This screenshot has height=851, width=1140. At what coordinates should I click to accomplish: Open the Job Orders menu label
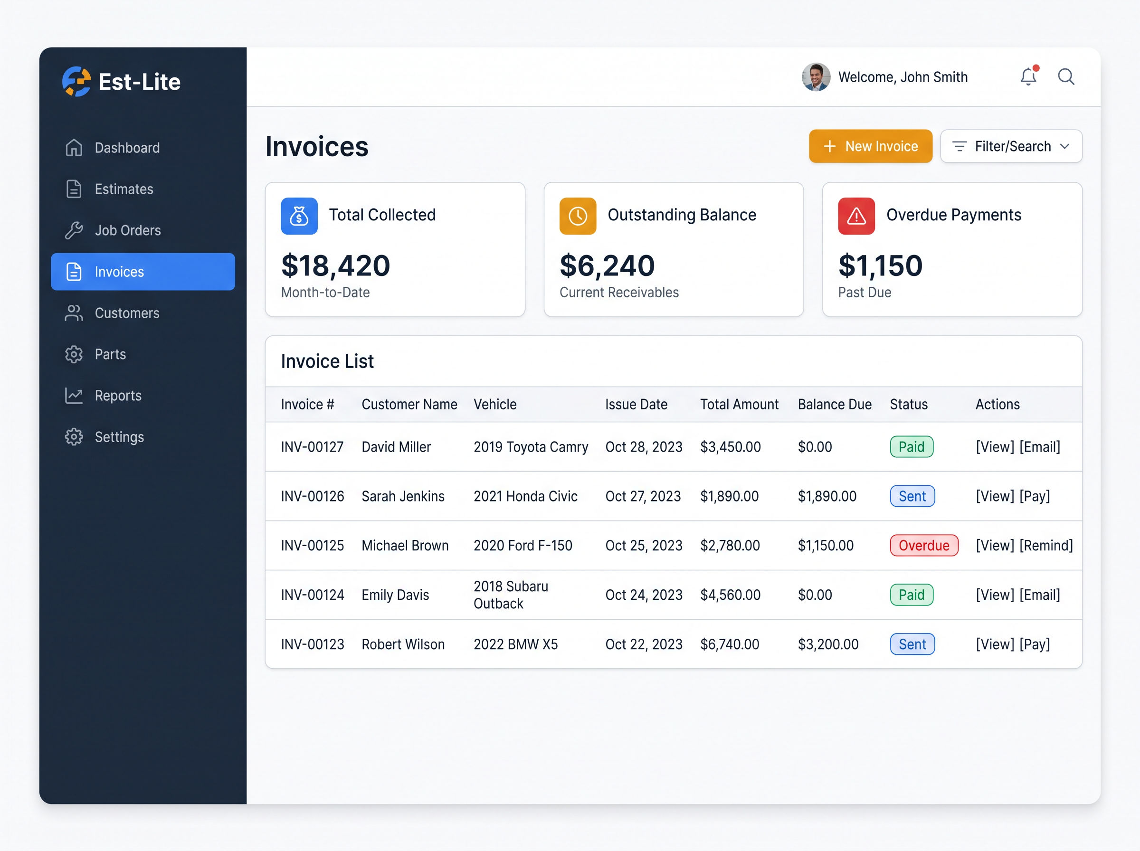128,230
